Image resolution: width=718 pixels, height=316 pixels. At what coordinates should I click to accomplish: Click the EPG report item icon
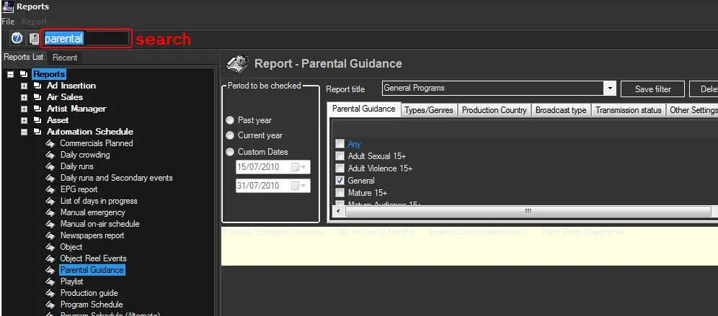(x=50, y=189)
